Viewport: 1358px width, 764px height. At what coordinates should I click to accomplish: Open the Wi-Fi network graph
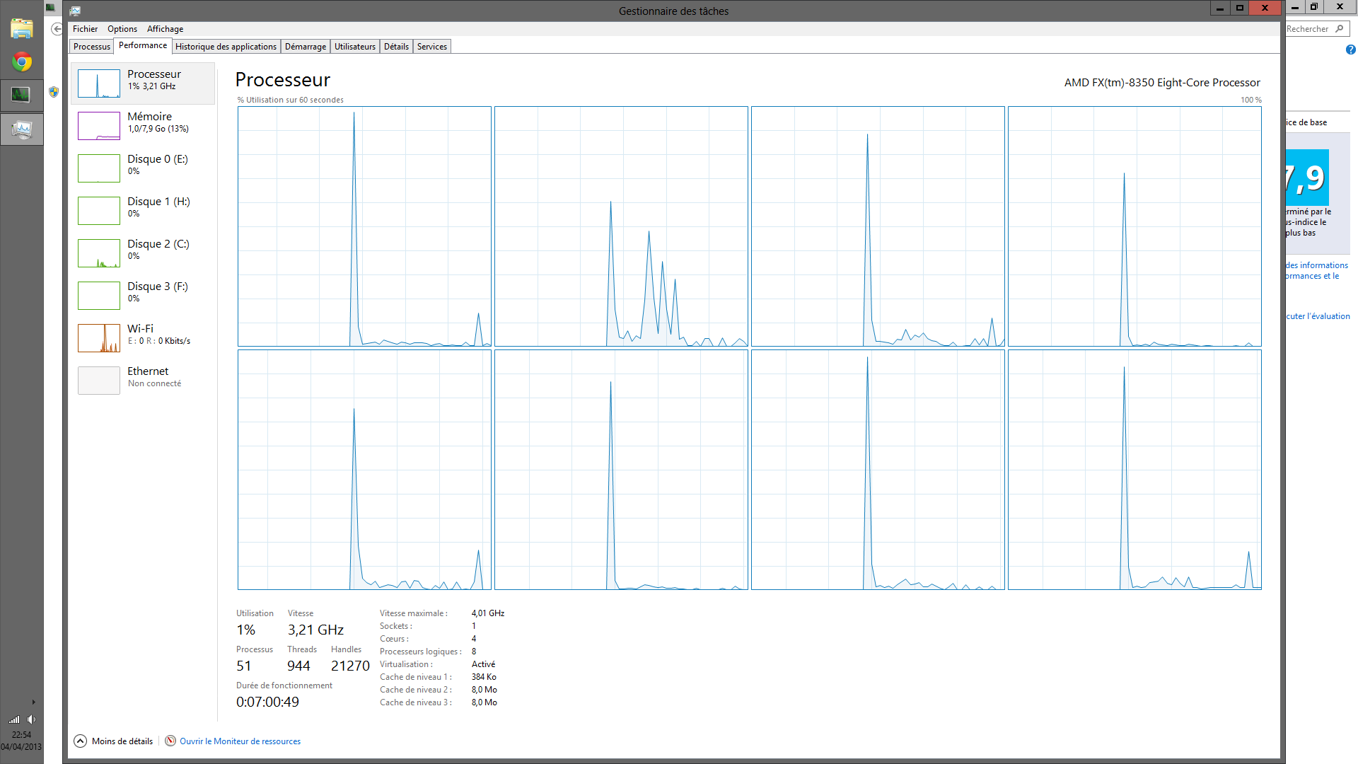click(98, 338)
